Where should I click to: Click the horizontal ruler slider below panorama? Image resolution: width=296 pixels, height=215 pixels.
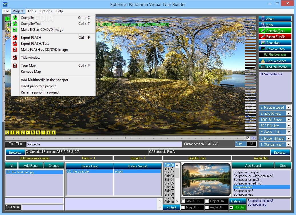pyautogui.click(x=125, y=138)
